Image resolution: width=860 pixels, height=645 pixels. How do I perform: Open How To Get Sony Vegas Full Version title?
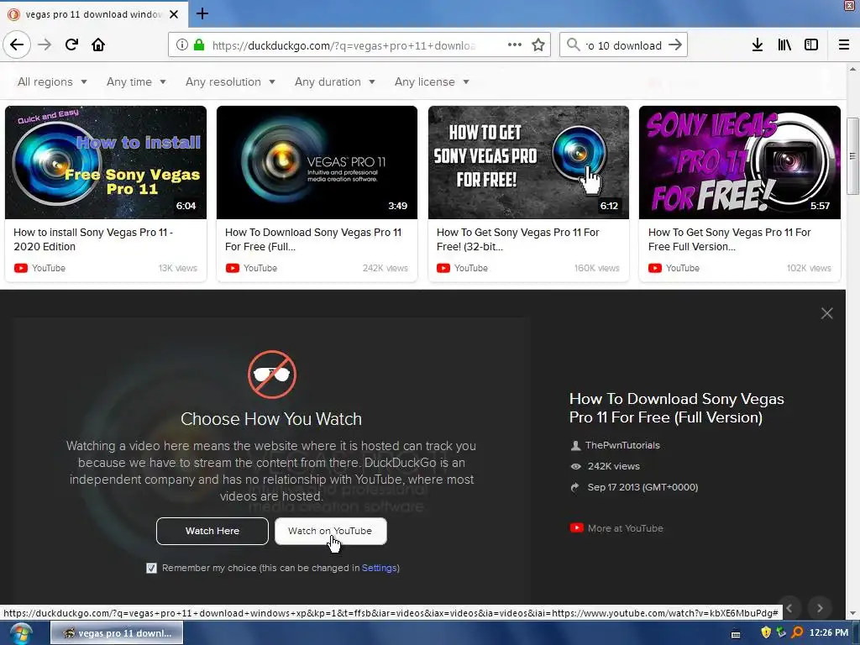730,239
